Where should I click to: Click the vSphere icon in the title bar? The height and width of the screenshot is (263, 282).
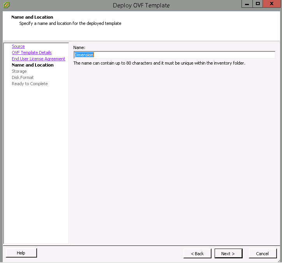(6, 5)
